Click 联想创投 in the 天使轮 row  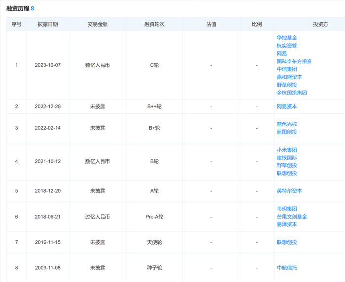tap(287, 242)
